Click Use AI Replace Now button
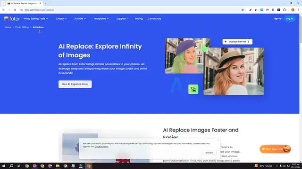302x169 pixels. (75, 84)
